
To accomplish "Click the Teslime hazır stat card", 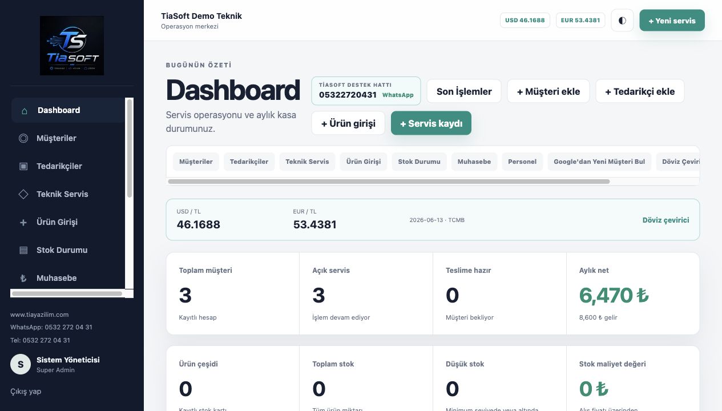I will [x=499, y=293].
